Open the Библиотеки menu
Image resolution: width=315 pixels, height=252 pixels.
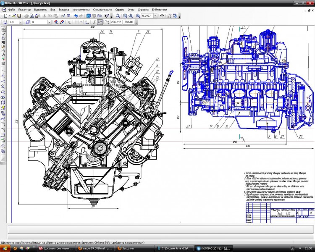(x=159, y=9)
